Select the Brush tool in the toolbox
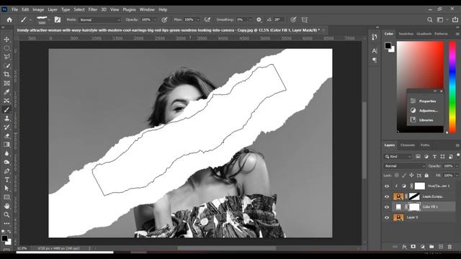This screenshot has width=461, height=259. tap(6, 109)
